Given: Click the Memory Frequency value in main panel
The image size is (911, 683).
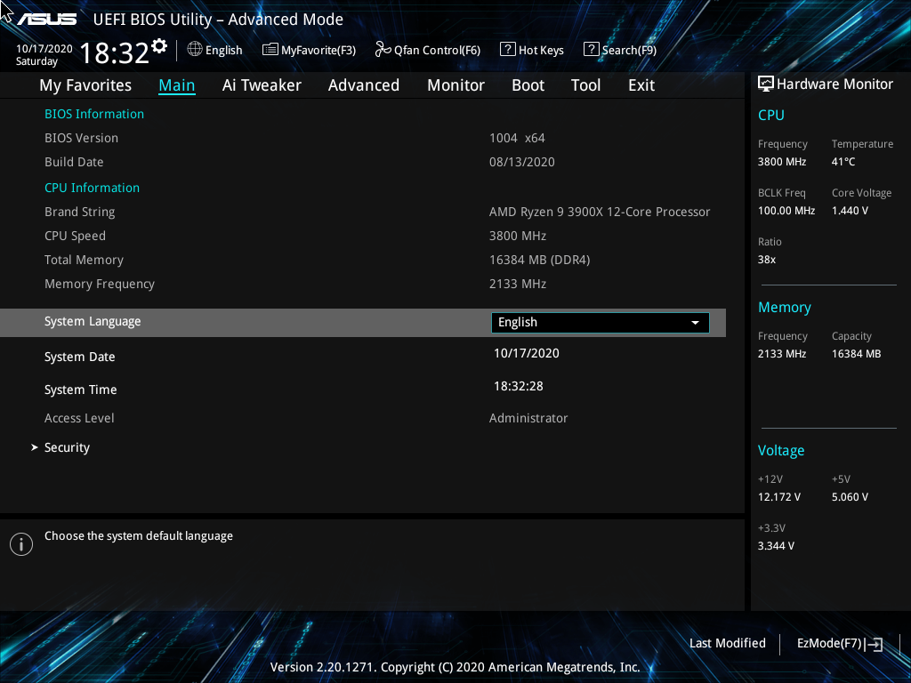Looking at the screenshot, I should click(x=518, y=284).
